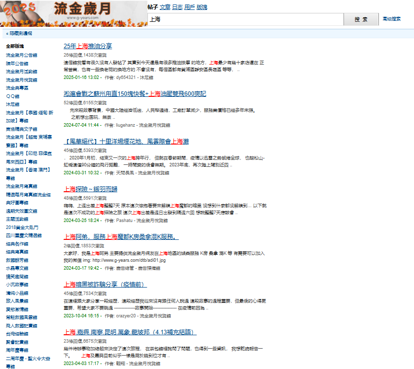Open the 2018黃金大亂鬥 link
This screenshot has height=369, width=414.
(22, 227)
